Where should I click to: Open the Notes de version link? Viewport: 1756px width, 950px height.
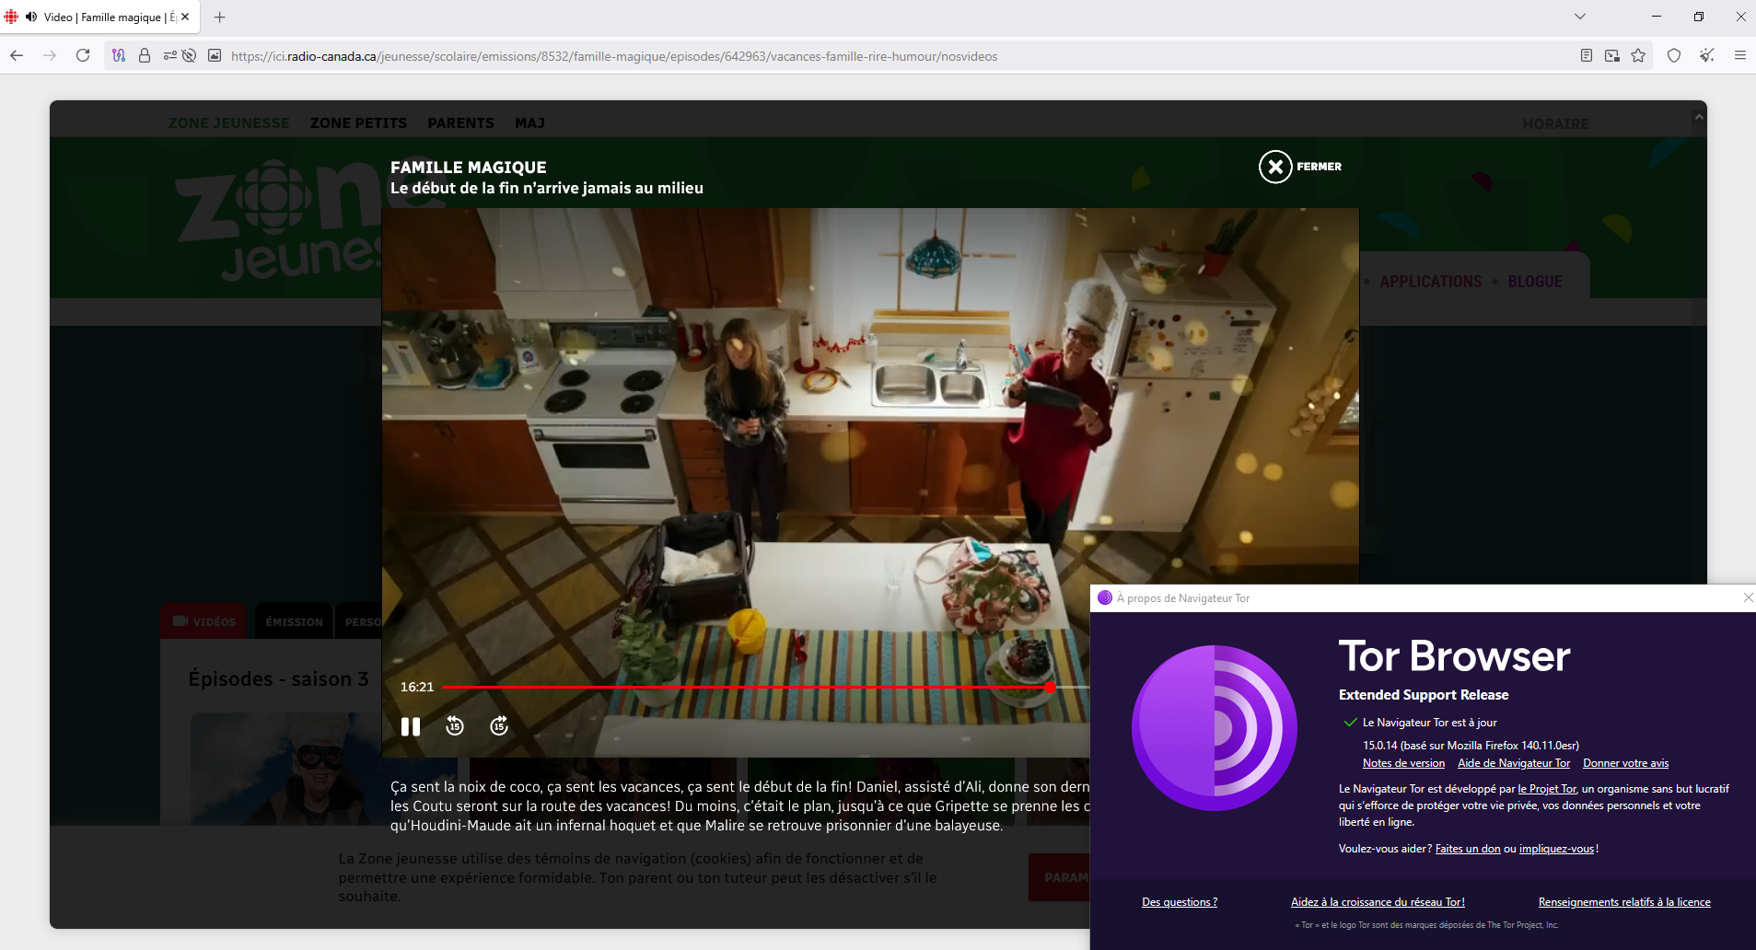pos(1403,763)
